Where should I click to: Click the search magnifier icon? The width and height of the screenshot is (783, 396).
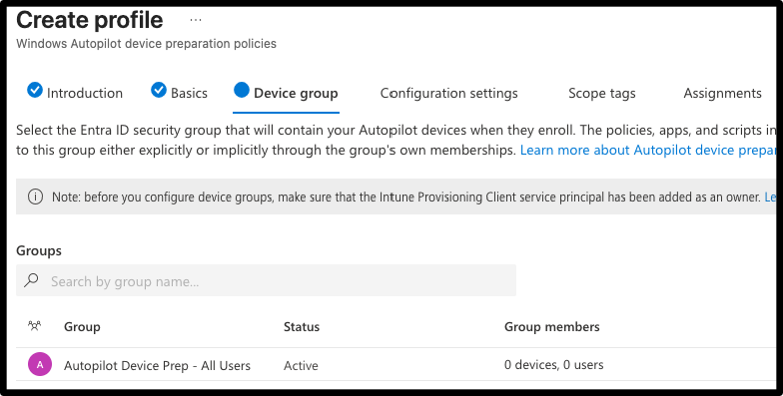click(x=32, y=280)
